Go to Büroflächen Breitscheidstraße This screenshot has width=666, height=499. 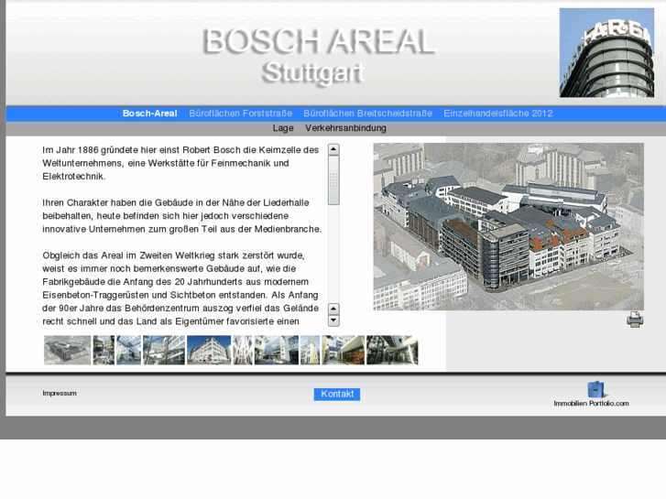(x=368, y=114)
